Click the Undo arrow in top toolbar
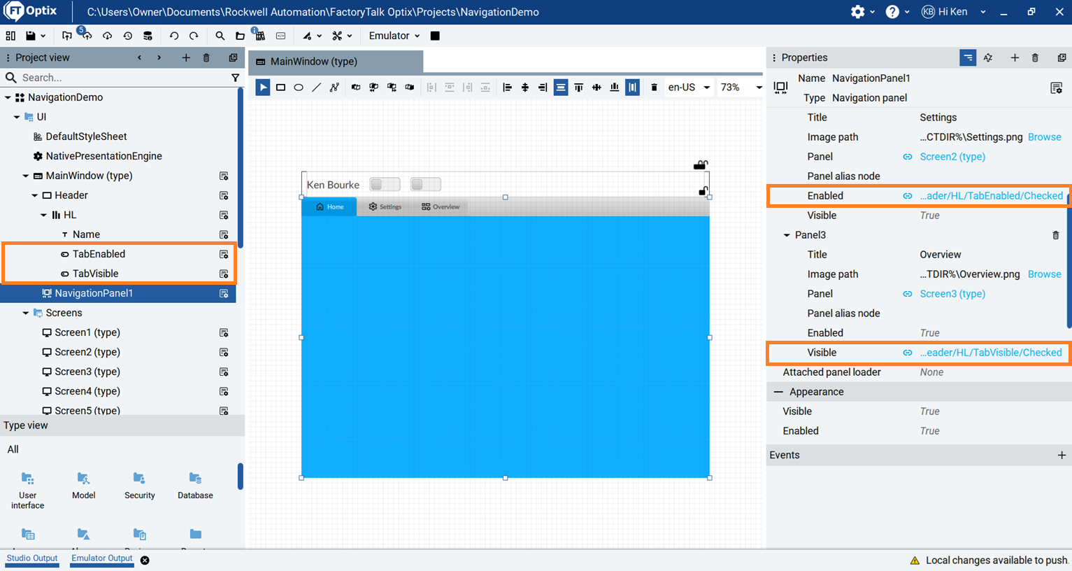 tap(174, 36)
